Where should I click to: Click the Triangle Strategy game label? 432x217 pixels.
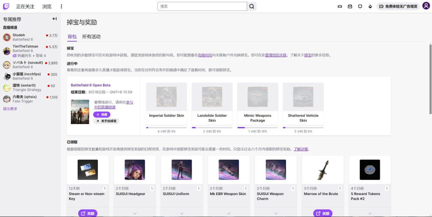click(27, 90)
